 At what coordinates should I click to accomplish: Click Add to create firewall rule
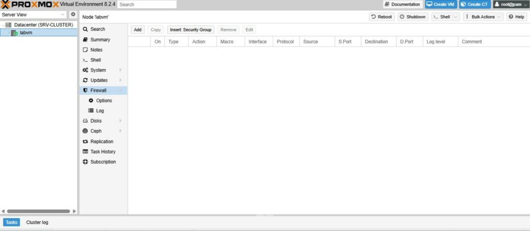[x=138, y=30]
